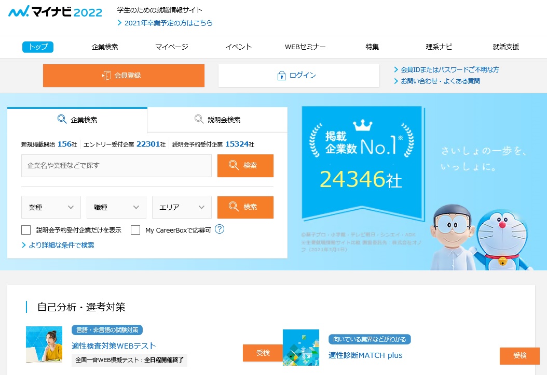
Task: Go to マイページ menu item
Action: 172,47
